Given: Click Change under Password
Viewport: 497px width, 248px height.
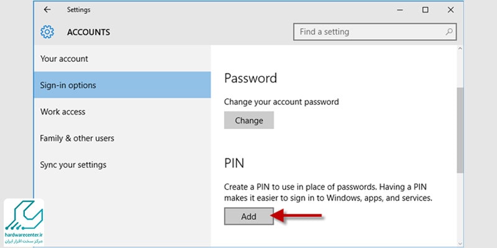Looking at the screenshot, I should 249,120.
